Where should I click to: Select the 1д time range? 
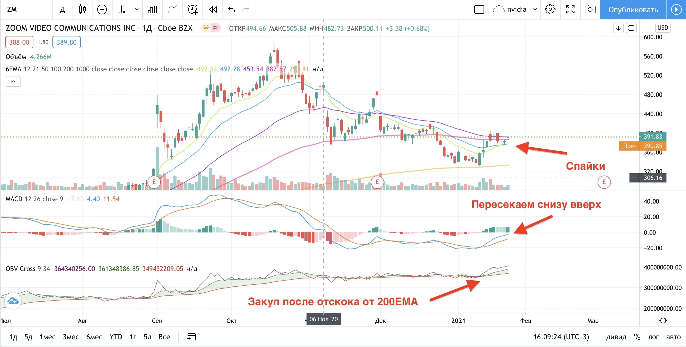13,337
